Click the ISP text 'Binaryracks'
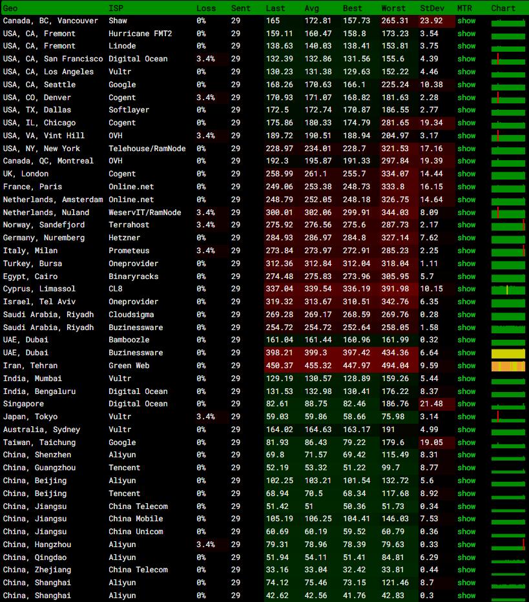The image size is (529, 602). click(134, 276)
